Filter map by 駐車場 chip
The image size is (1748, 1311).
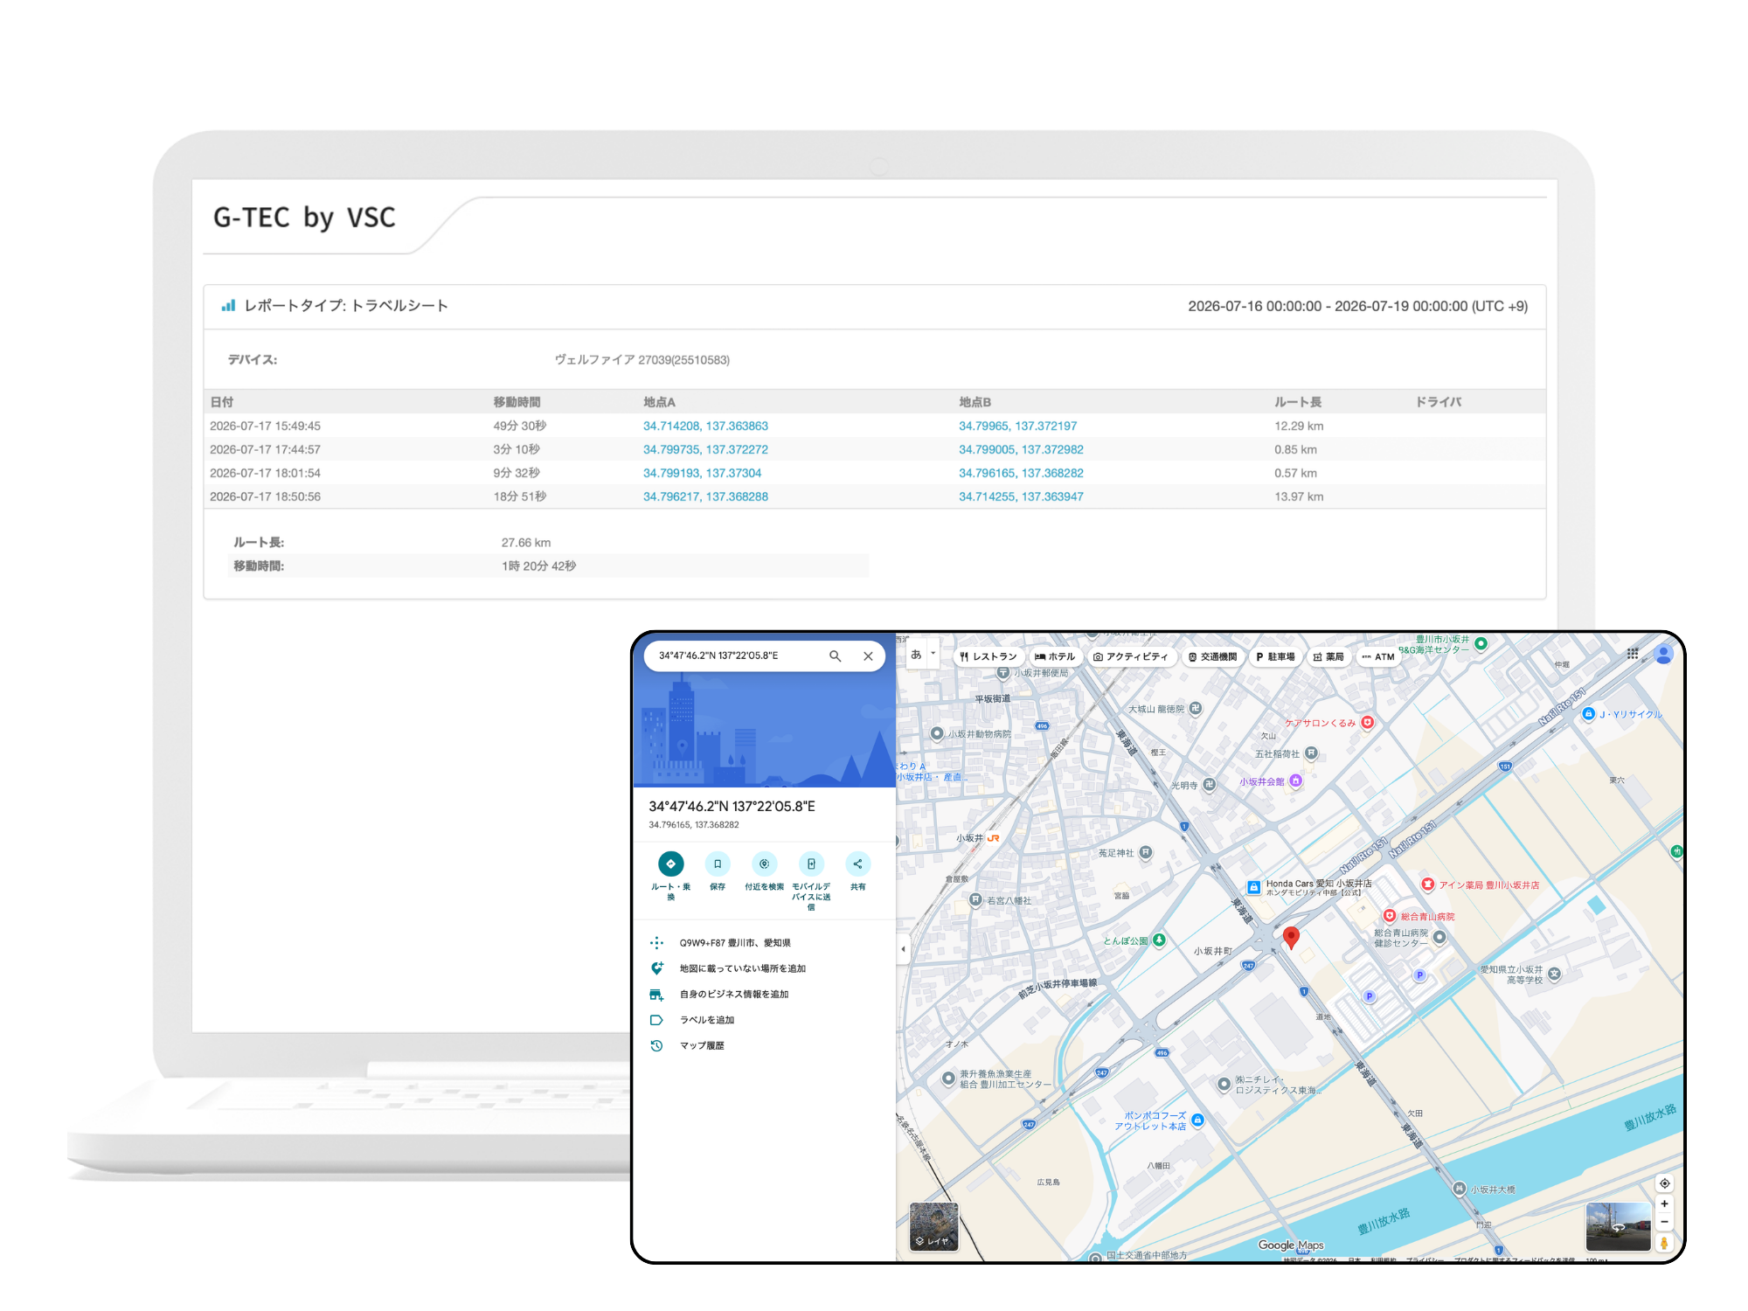(1275, 656)
